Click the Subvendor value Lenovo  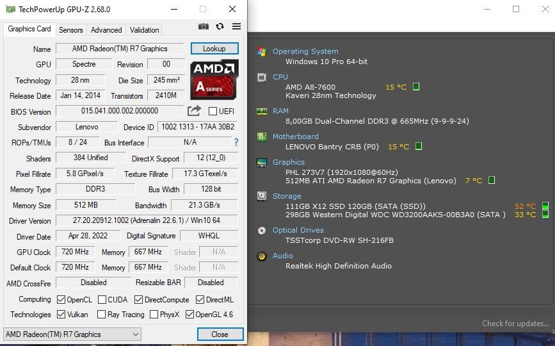pyautogui.click(x=86, y=127)
